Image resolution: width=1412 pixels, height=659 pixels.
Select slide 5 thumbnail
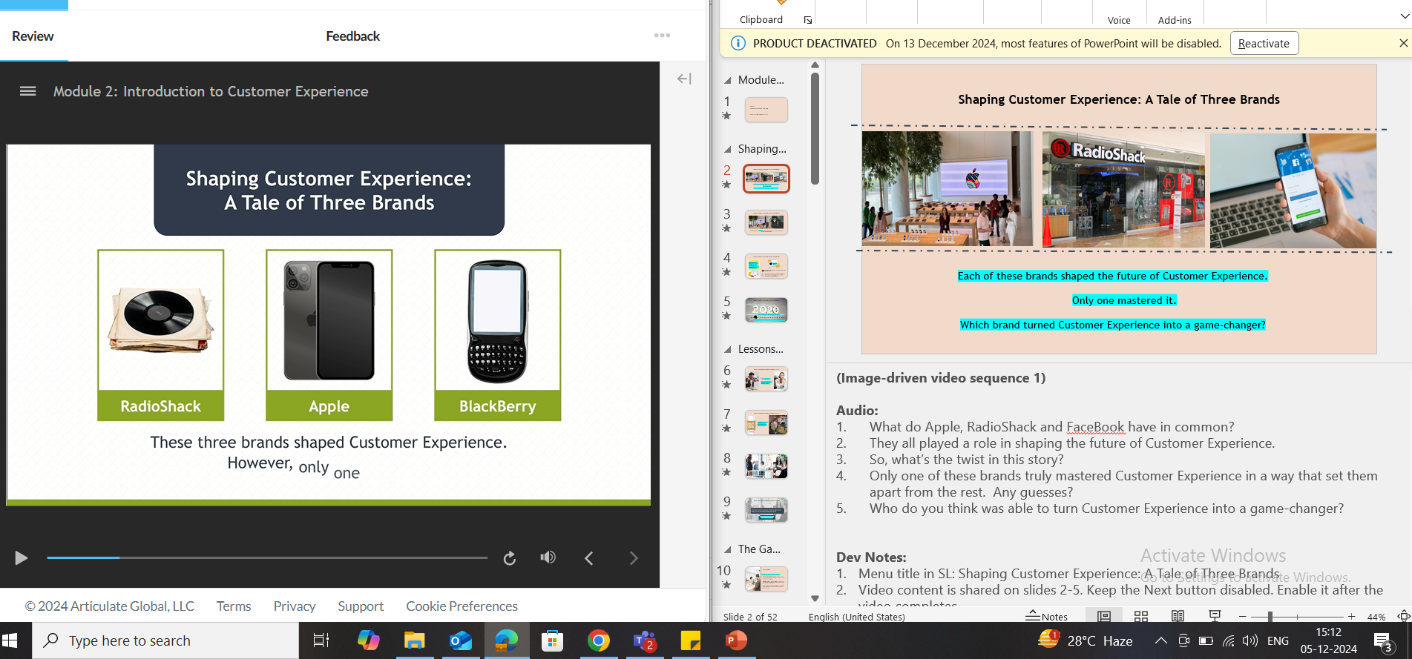tap(766, 310)
